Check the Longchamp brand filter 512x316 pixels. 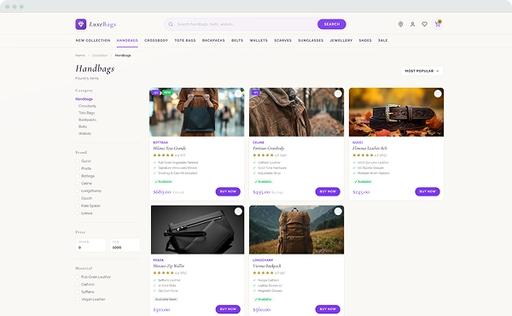click(78, 190)
